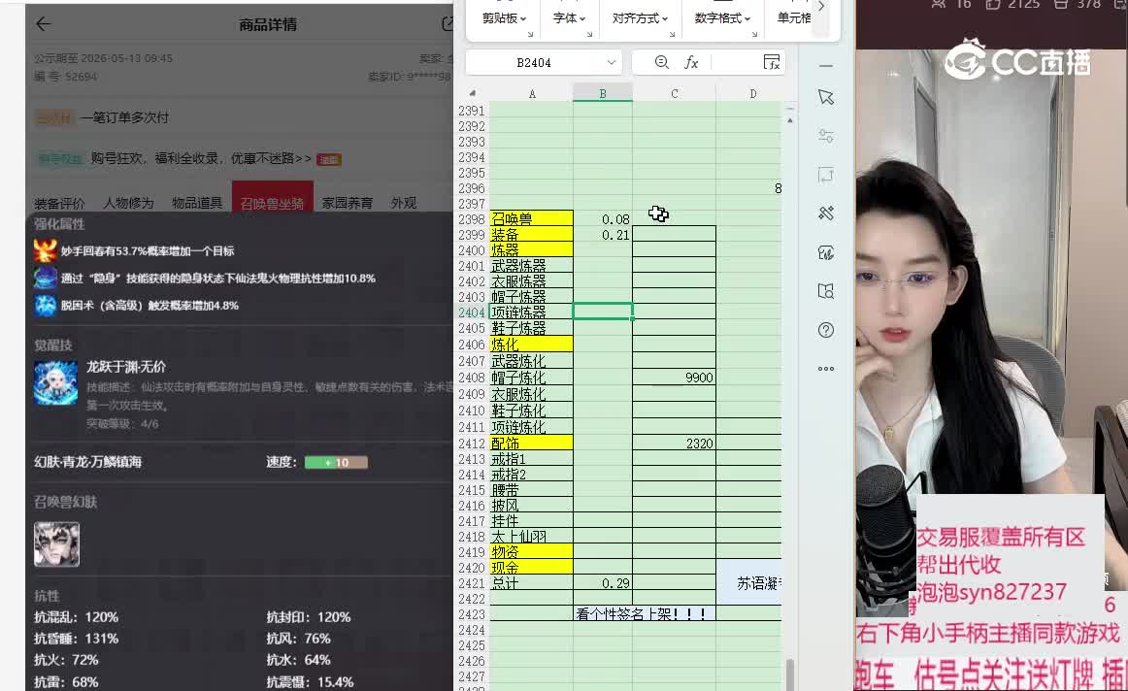
Task: Go back from the 商品详情 page
Action: pos(43,24)
